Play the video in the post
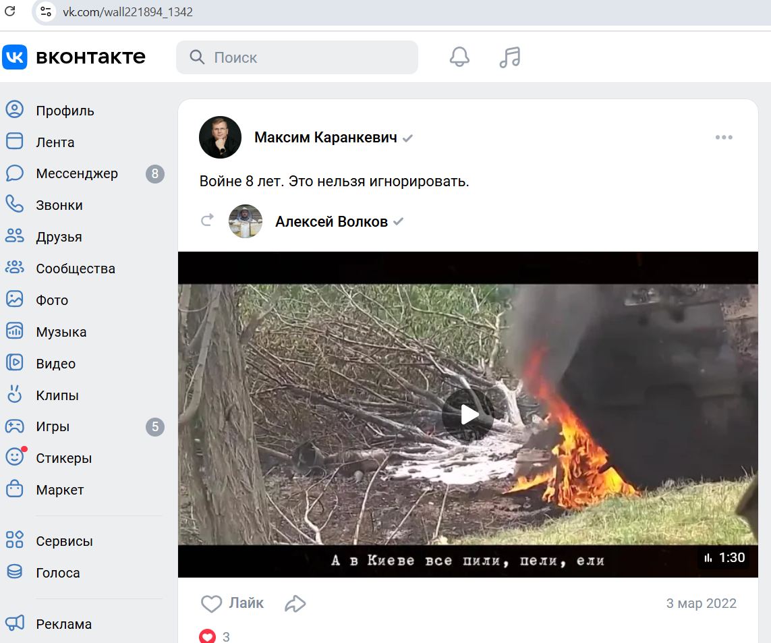This screenshot has width=771, height=643. pyautogui.click(x=468, y=414)
